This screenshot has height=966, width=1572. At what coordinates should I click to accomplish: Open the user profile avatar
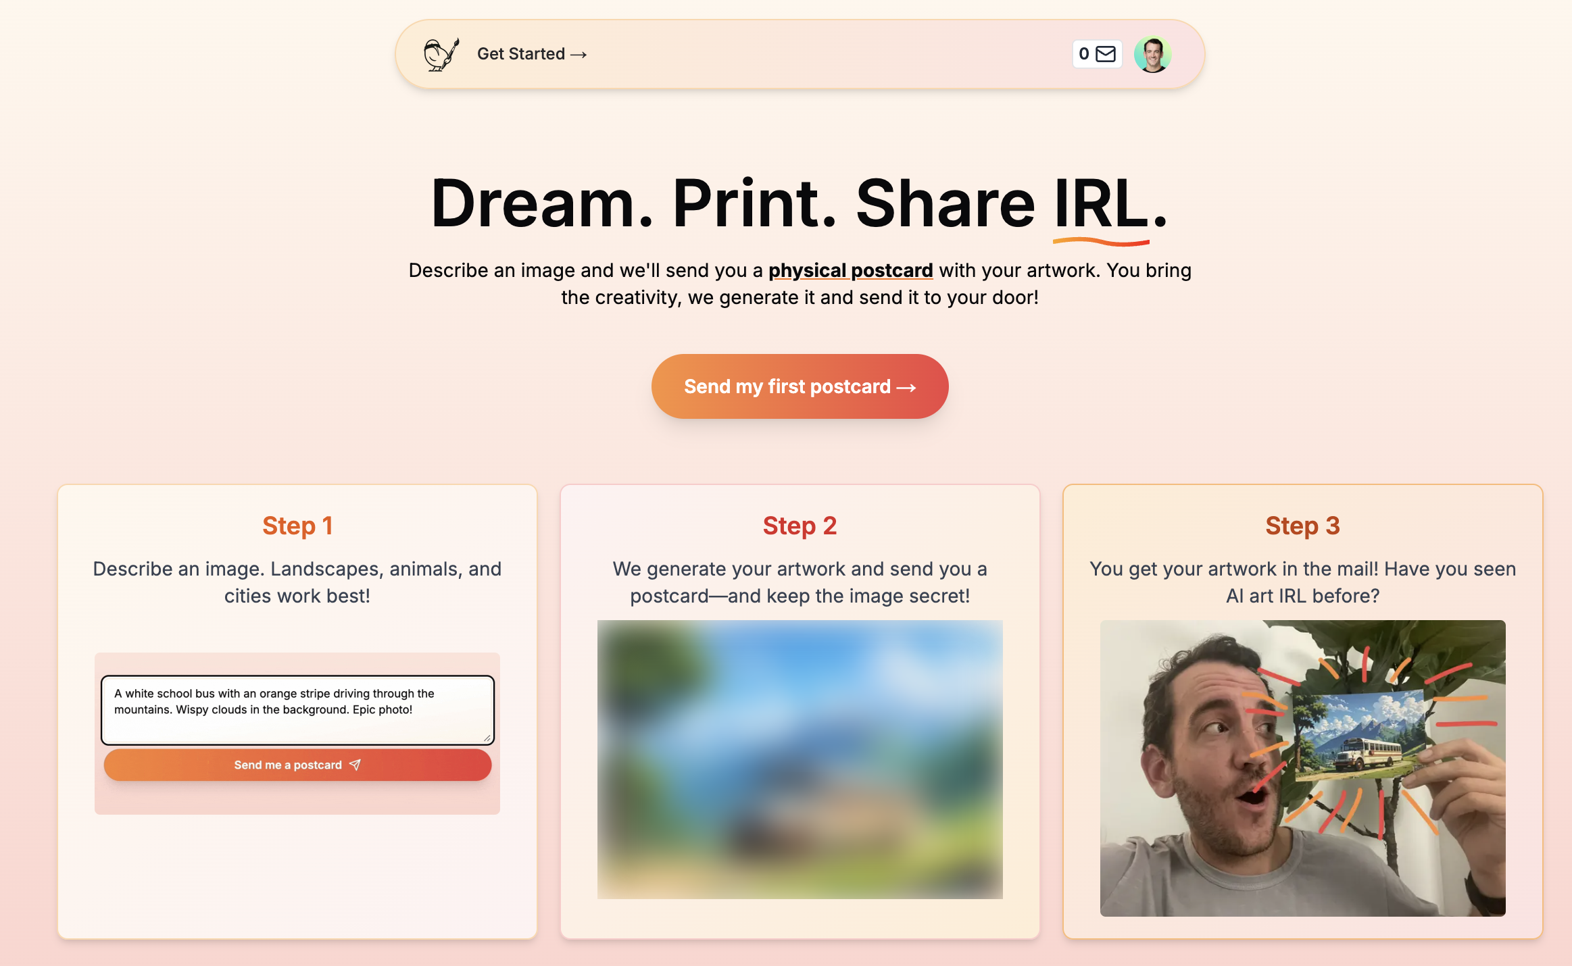1153,54
